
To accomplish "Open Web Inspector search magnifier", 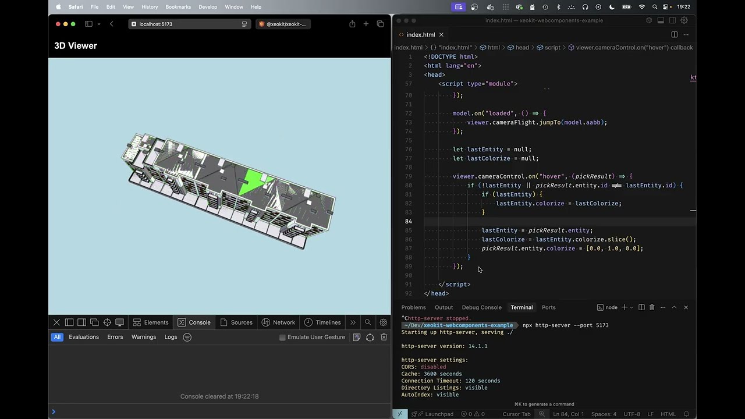I will pyautogui.click(x=368, y=322).
